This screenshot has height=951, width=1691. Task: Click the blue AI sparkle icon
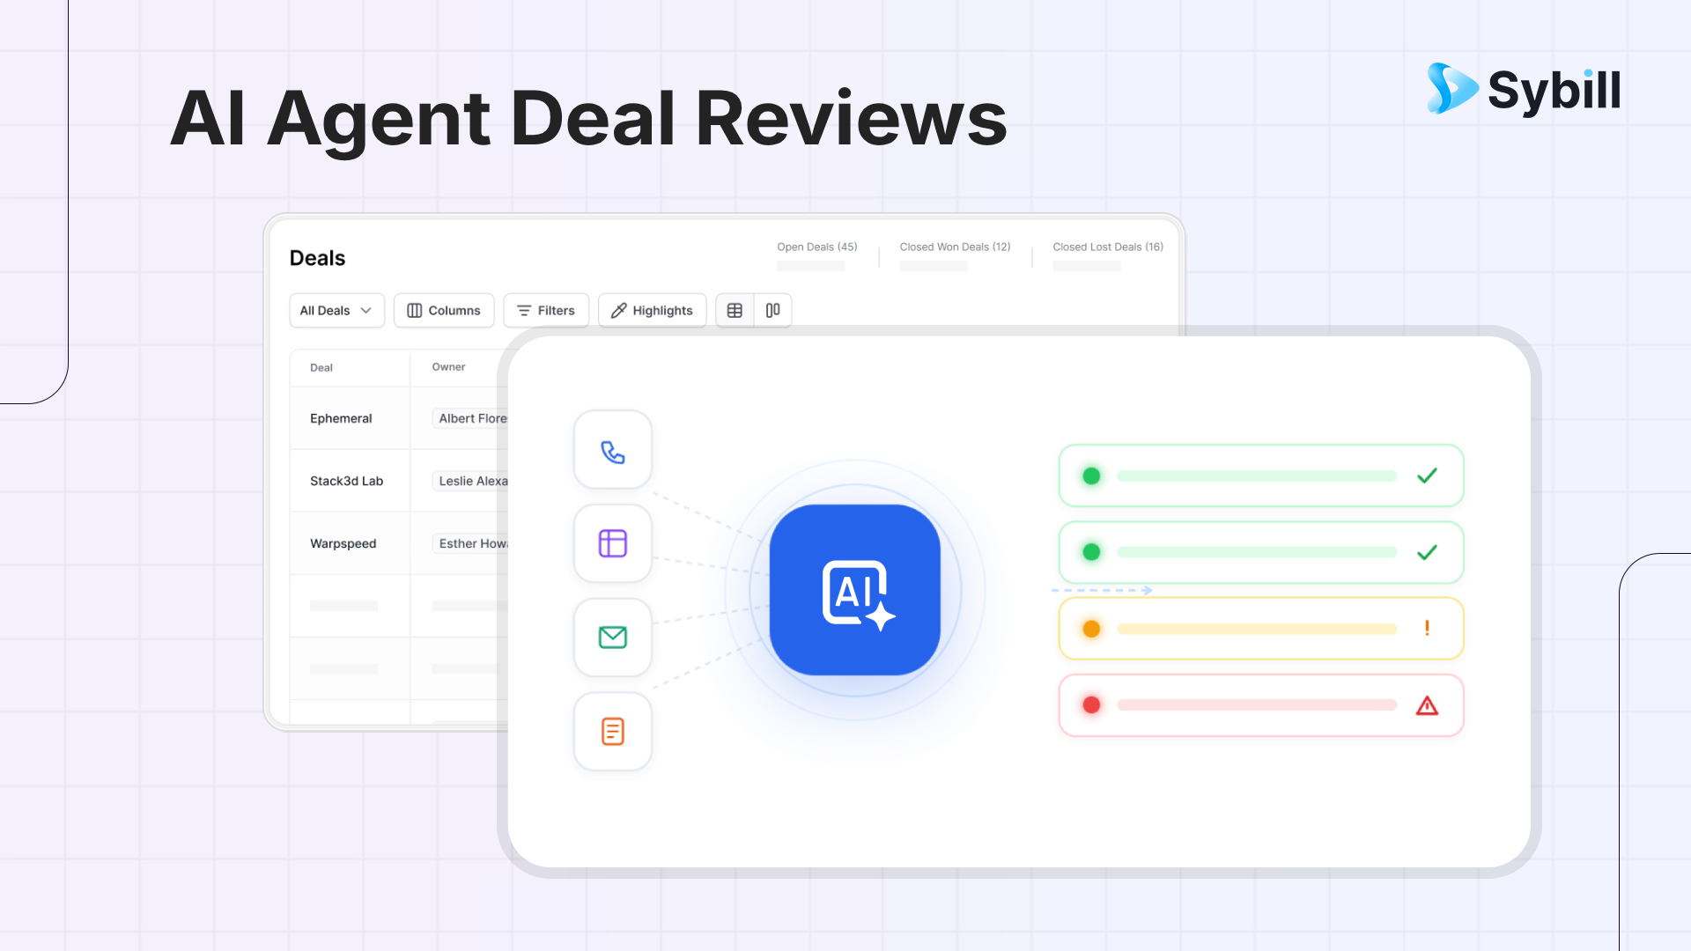855,590
